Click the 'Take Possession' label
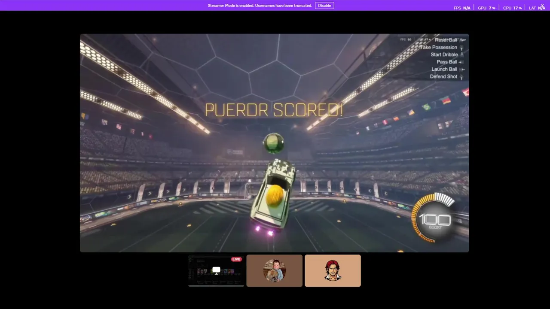550x309 pixels. 439,47
